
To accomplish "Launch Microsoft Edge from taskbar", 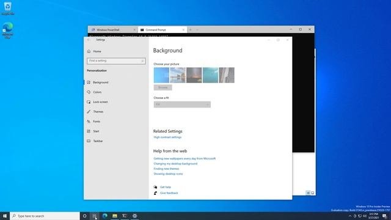I will pos(104,216).
